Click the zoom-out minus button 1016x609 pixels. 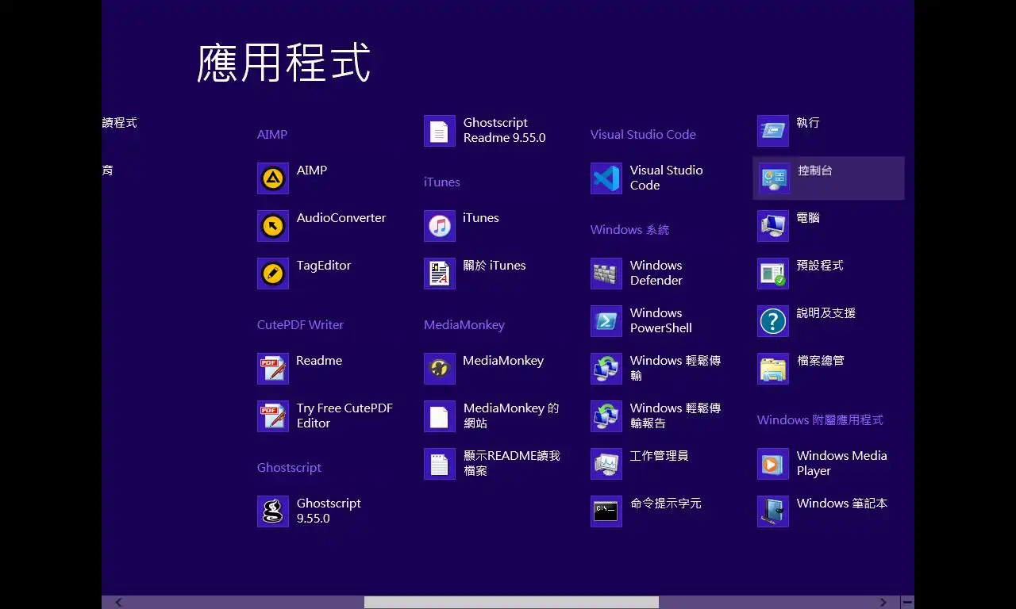(x=907, y=603)
